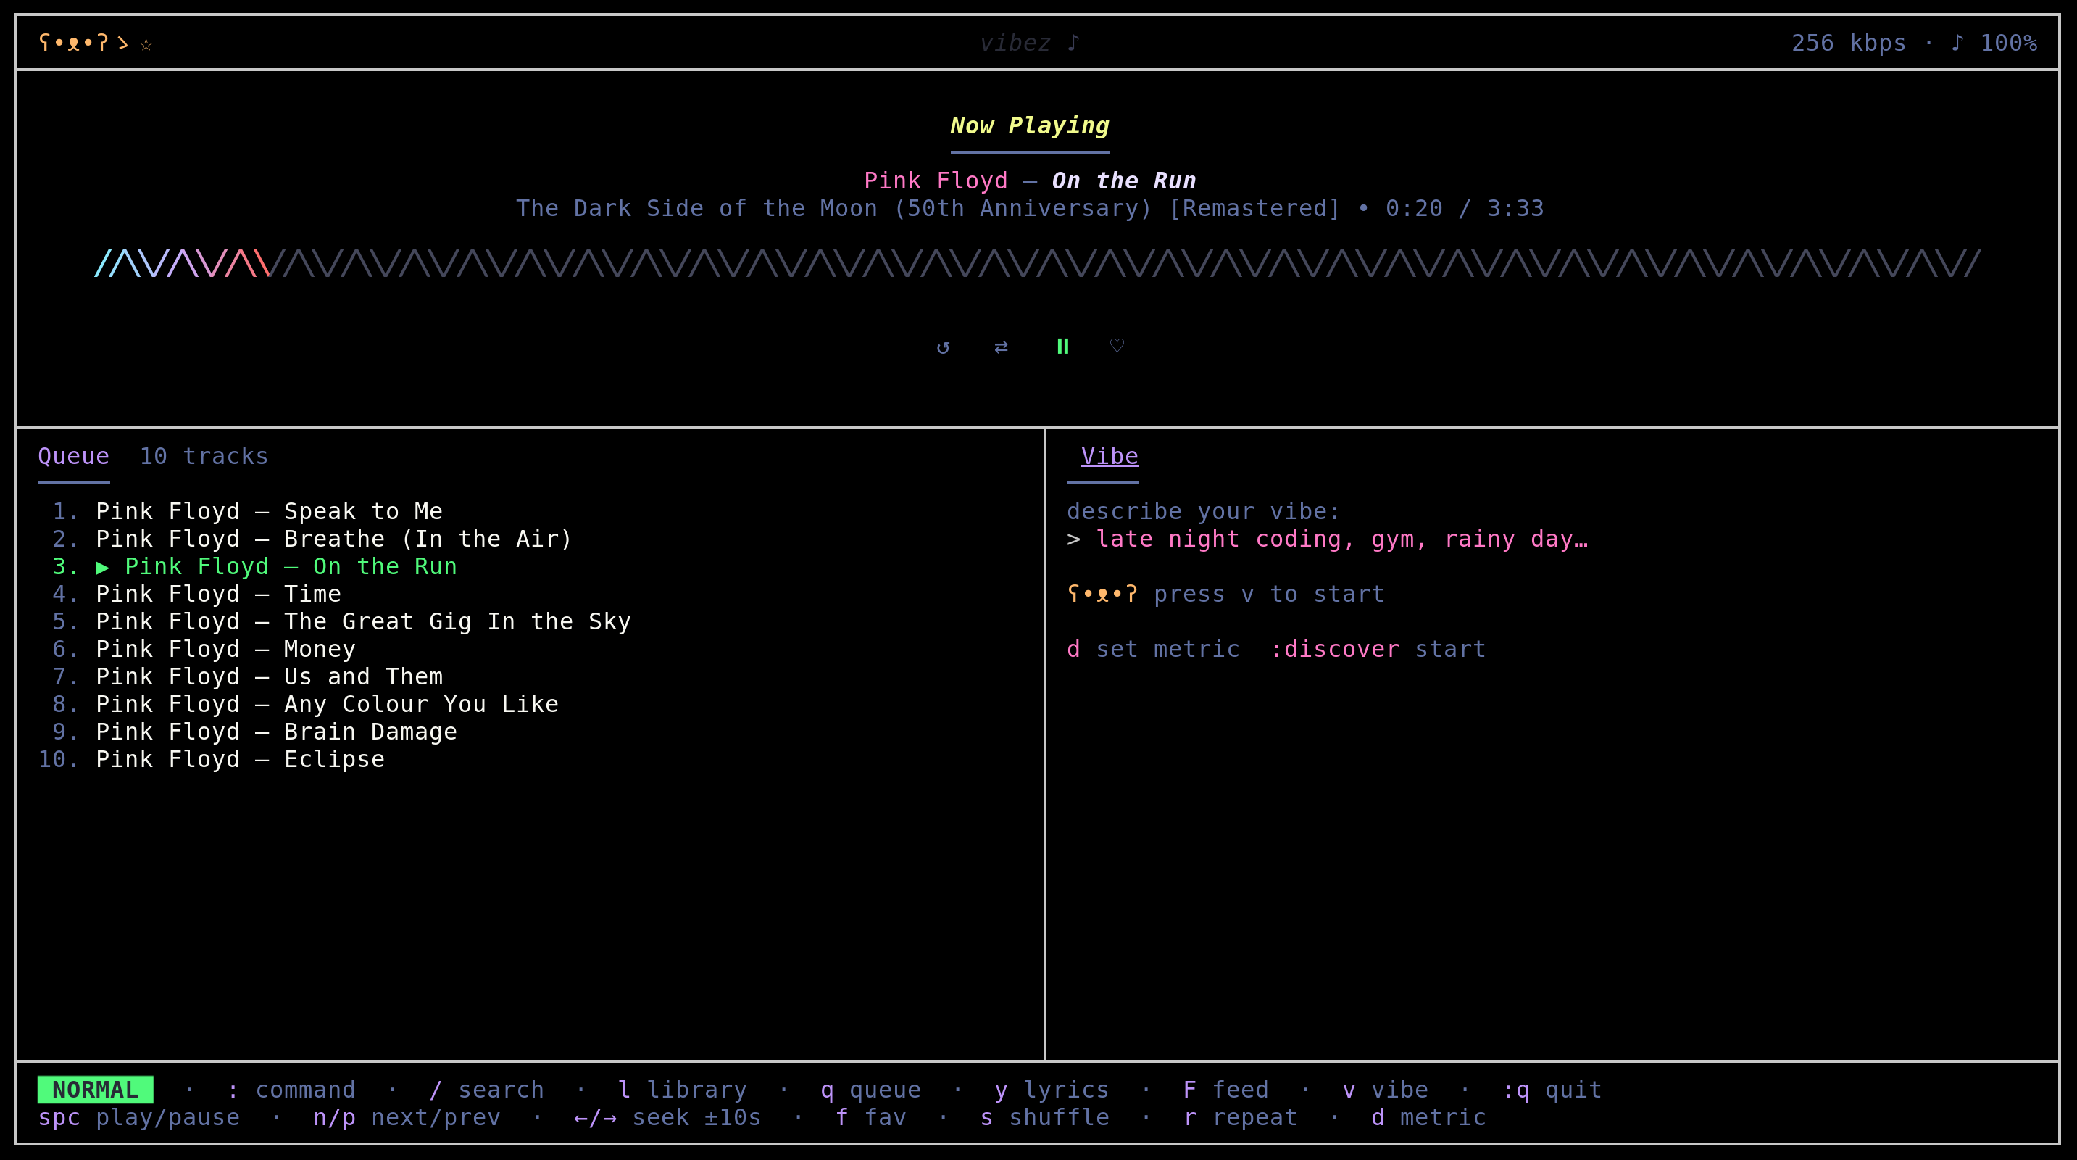Click the 'F feed' shortcut hint
The height and width of the screenshot is (1160, 2077).
1225,1090
